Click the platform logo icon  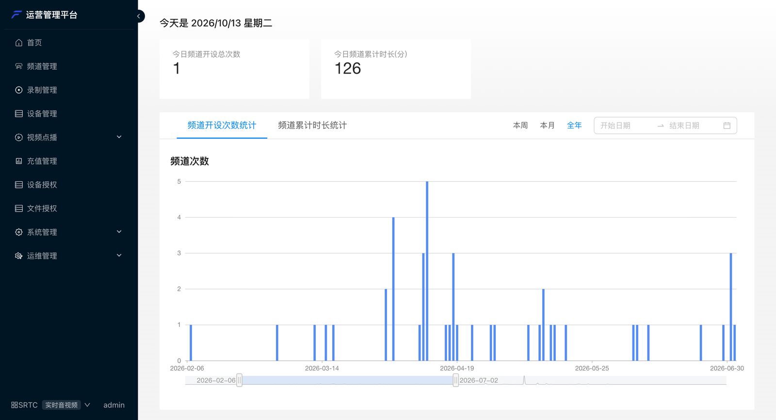16,15
